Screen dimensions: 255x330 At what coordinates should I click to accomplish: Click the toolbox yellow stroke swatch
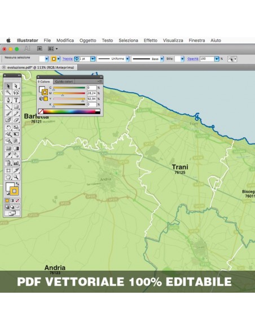[14, 191]
